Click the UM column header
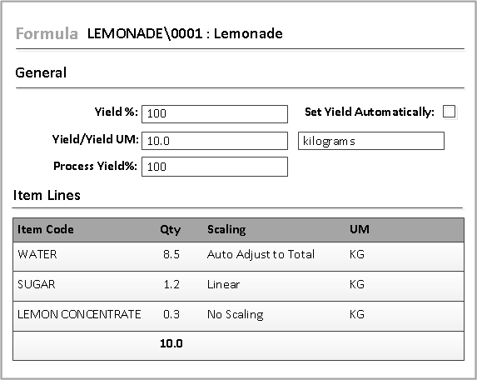This screenshot has height=380, width=477. (x=360, y=229)
